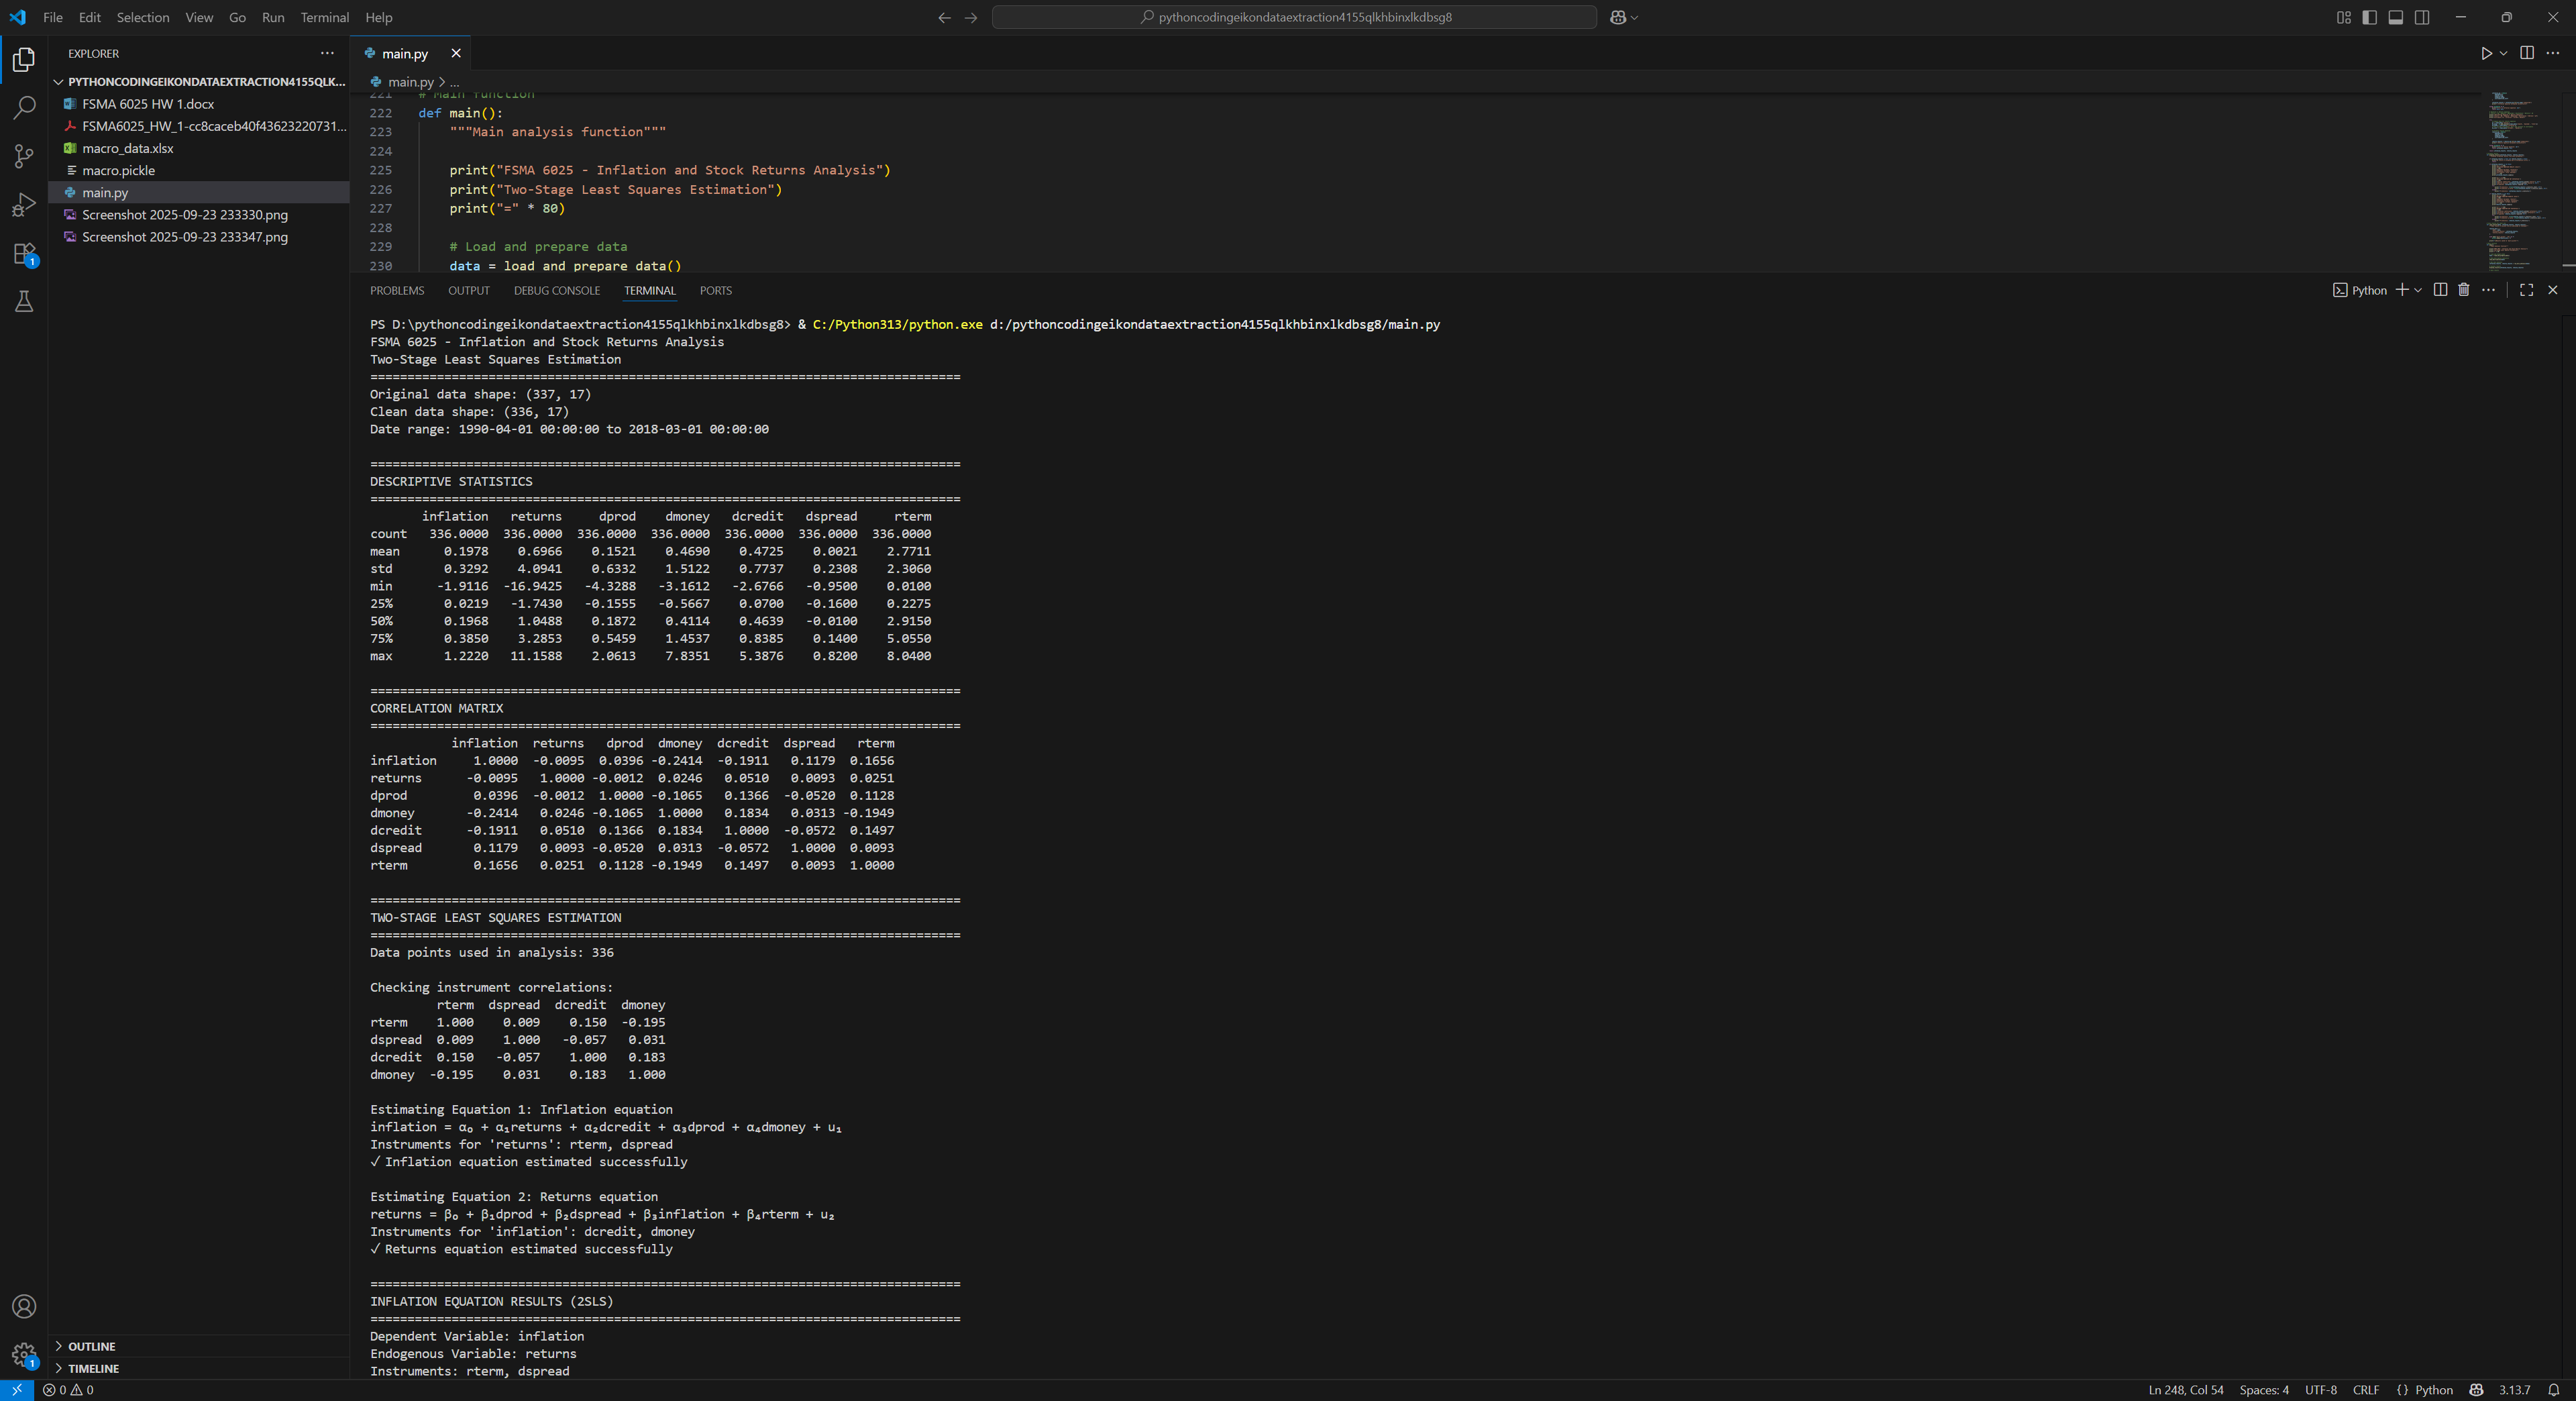Viewport: 2576px width, 1401px height.
Task: Toggle the primary side bar
Action: [2369, 17]
